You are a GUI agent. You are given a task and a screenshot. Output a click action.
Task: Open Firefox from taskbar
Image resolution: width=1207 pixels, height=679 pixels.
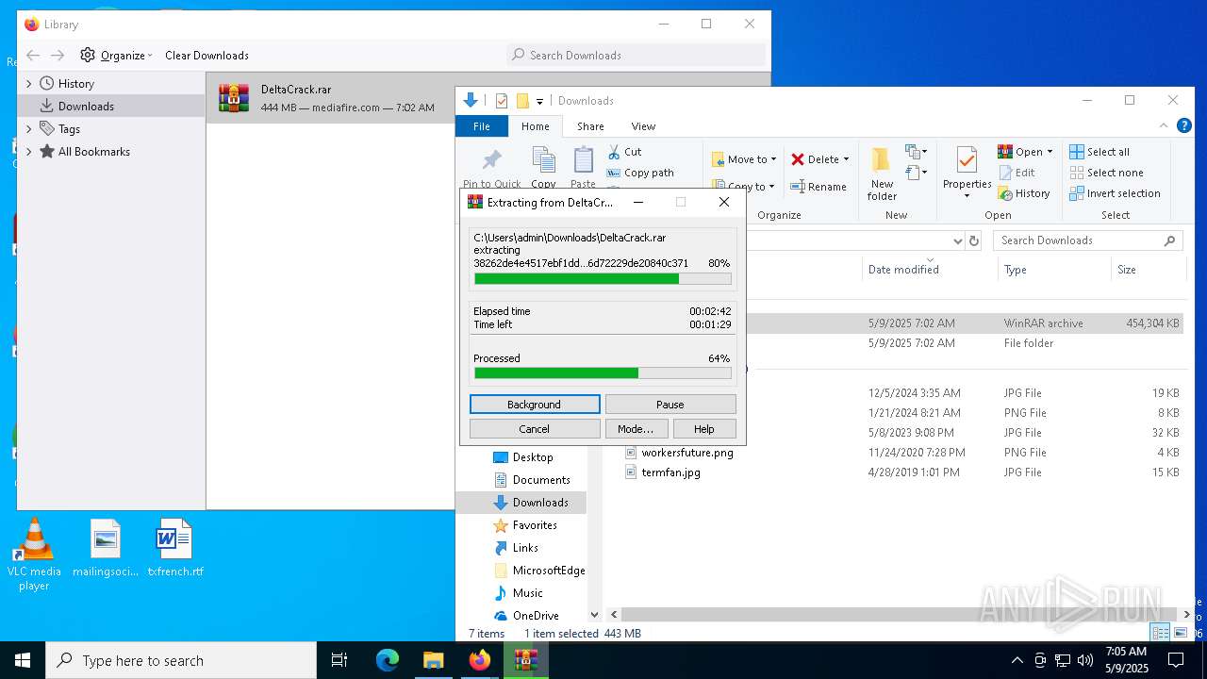pyautogui.click(x=480, y=660)
